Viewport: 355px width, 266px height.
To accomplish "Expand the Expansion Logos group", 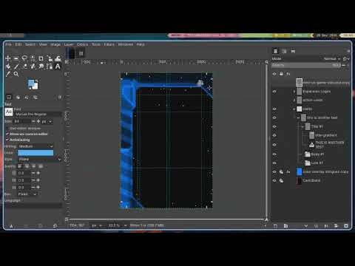I will tap(294, 92).
